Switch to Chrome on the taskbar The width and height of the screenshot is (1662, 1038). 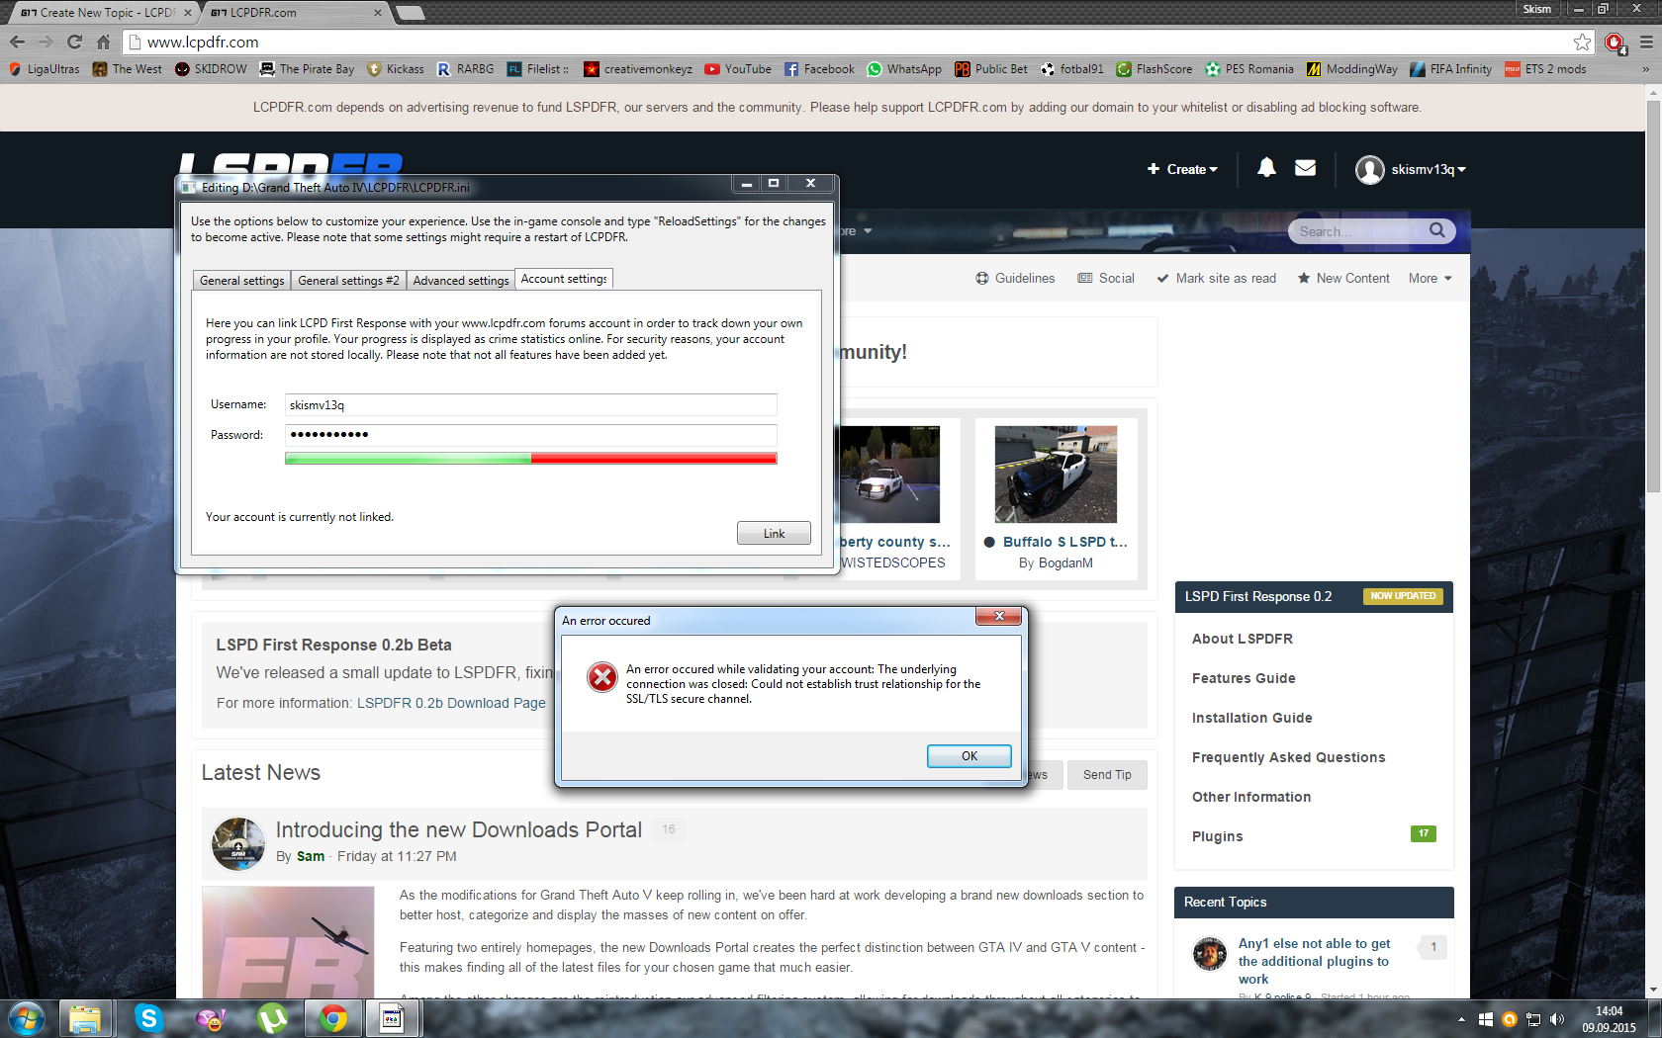[333, 1018]
